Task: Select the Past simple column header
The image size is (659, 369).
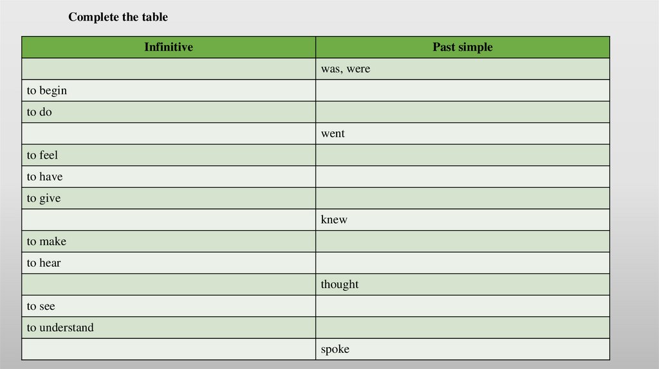Action: pyautogui.click(x=462, y=47)
